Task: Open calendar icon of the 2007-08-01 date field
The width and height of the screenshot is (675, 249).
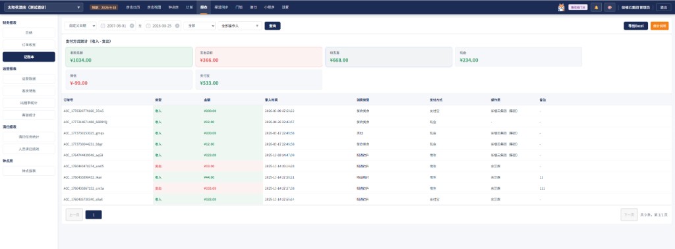Action: 103,26
